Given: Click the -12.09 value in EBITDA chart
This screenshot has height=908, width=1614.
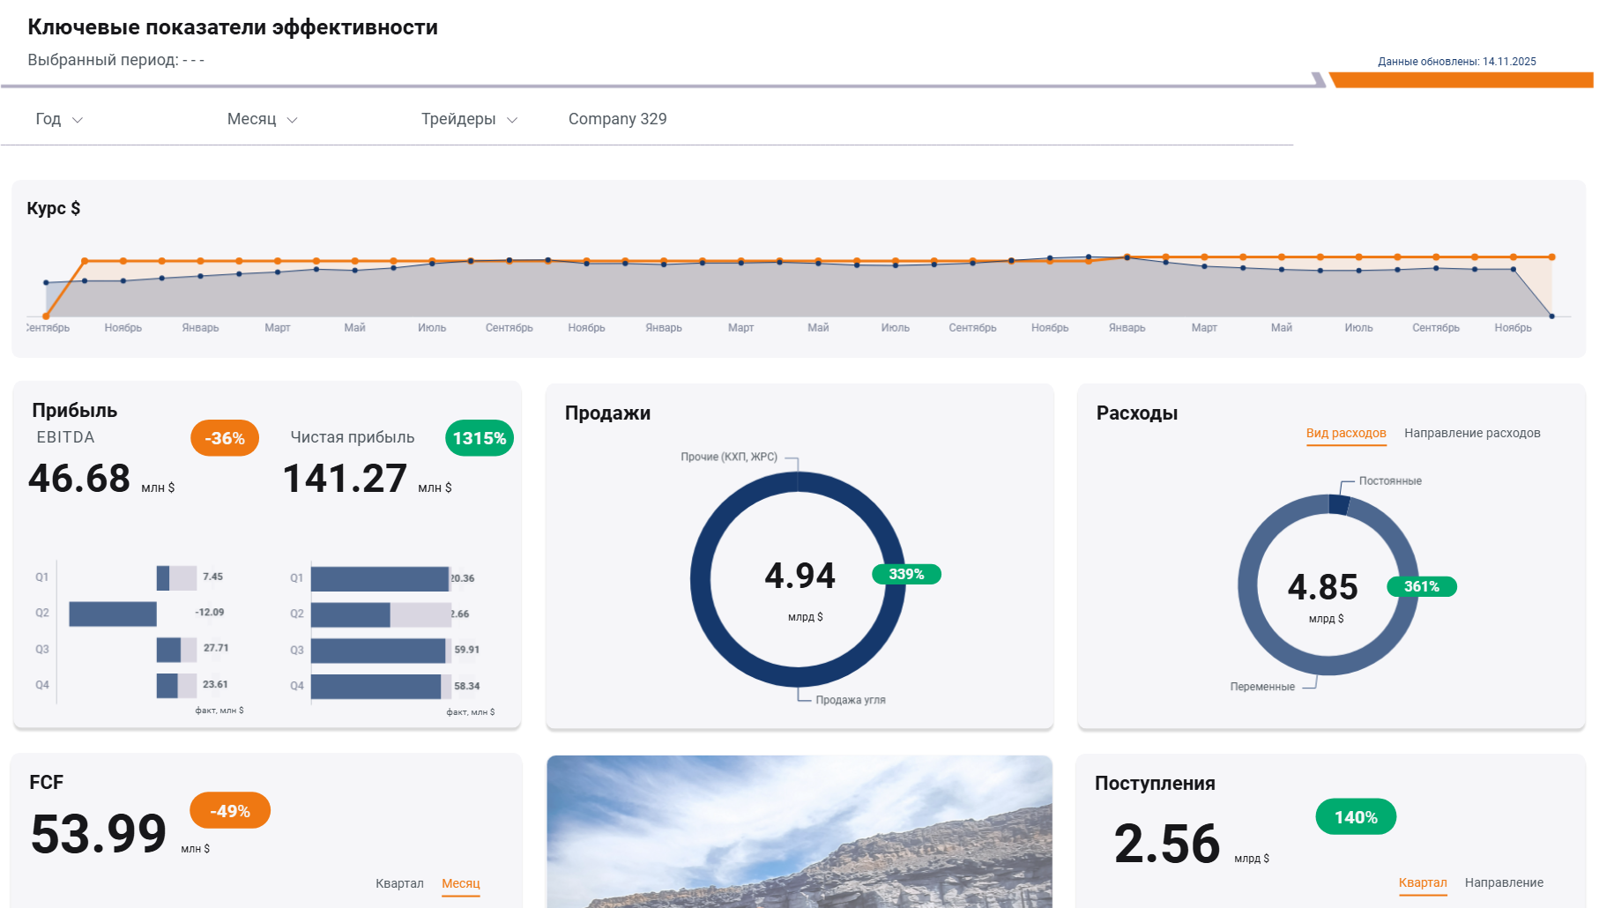Looking at the screenshot, I should tap(210, 613).
